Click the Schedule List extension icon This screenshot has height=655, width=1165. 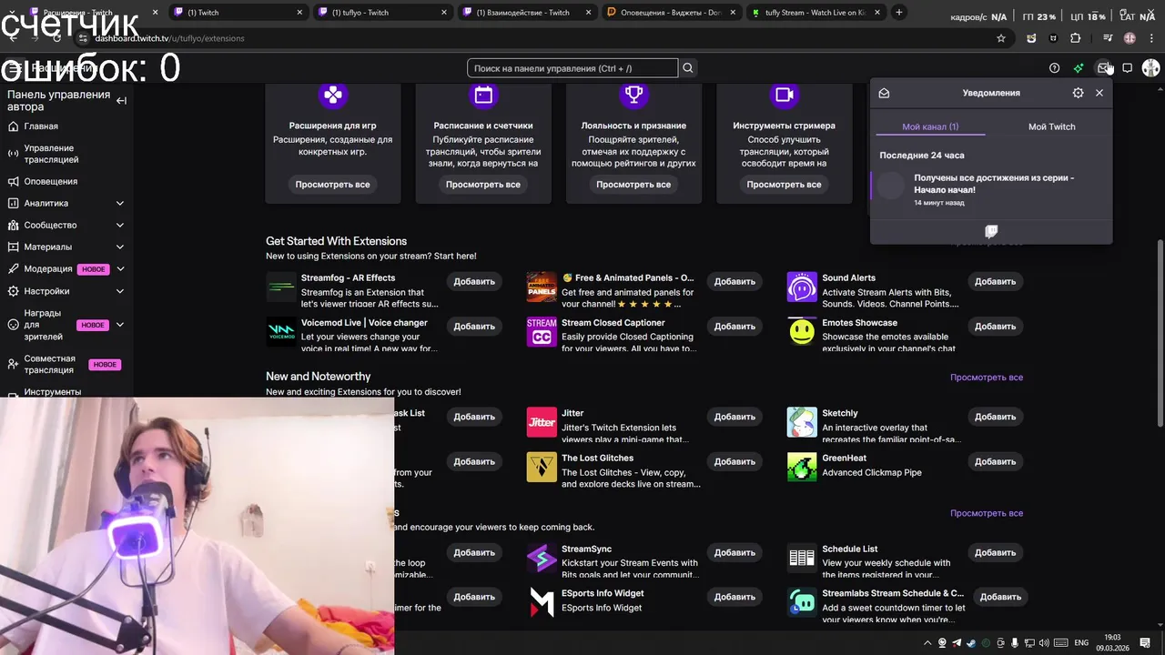(x=802, y=558)
